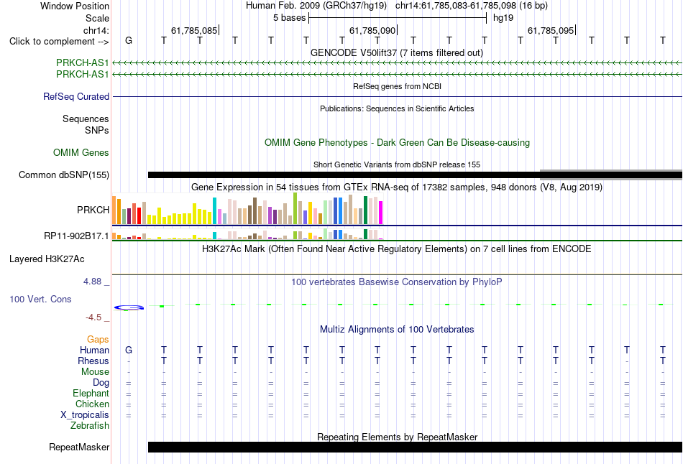Click the Mouse species label
Viewport: 683px width, 464px height.
click(95, 372)
